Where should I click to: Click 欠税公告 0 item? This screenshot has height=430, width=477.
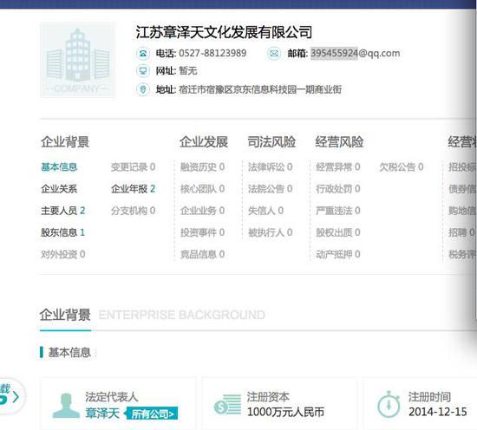(402, 167)
